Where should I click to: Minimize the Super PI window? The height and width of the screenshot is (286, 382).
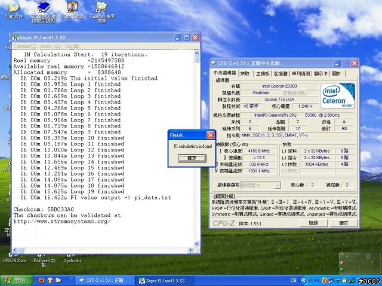pyautogui.click(x=178, y=38)
